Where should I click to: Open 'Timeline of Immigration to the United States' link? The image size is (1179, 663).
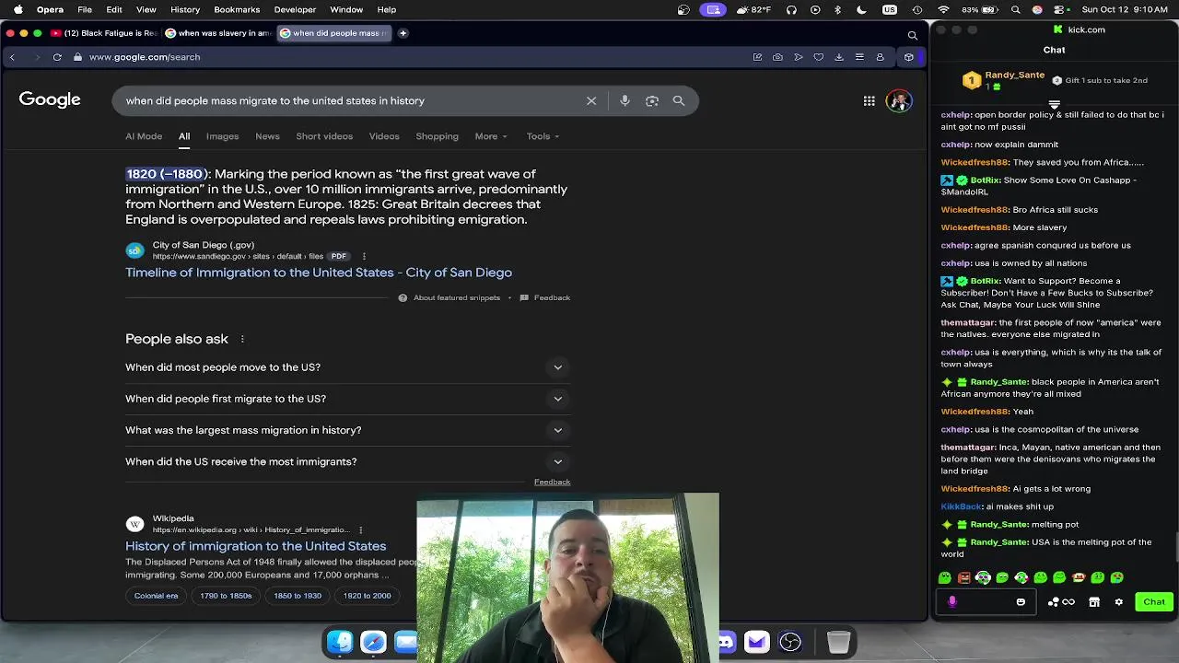click(x=319, y=273)
